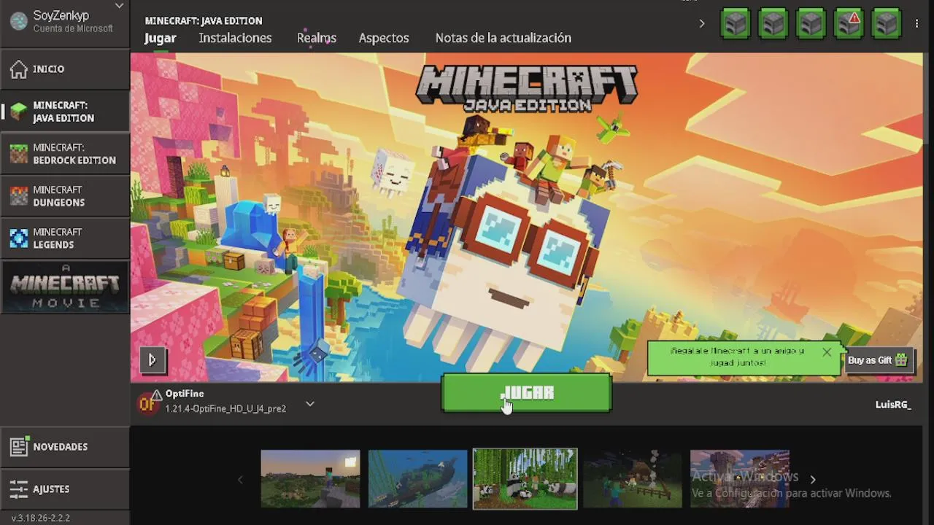Image resolution: width=934 pixels, height=525 pixels.
Task: Select Minecraft: Java Edition in the sidebar
Action: [65, 112]
